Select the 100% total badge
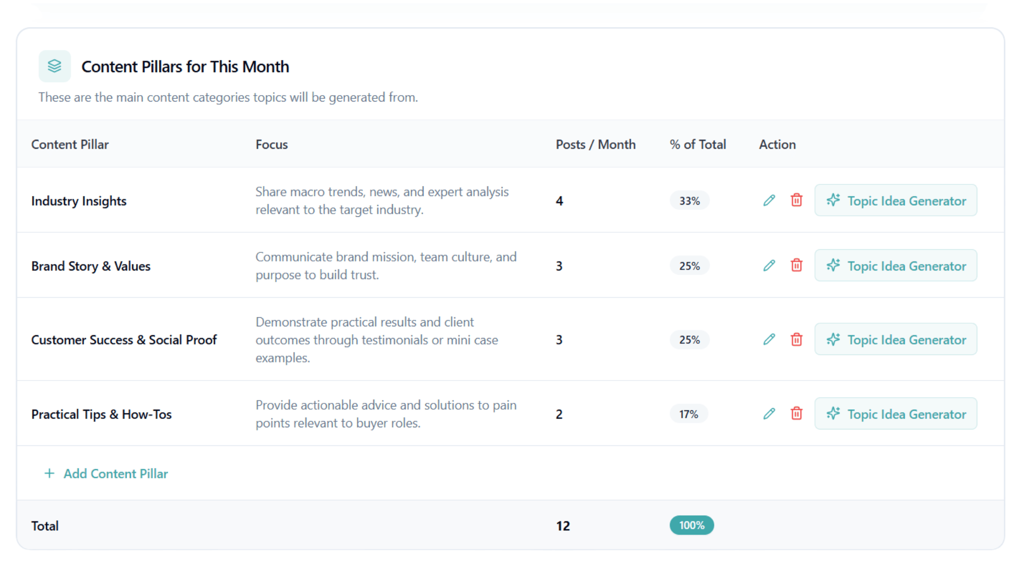 691,526
